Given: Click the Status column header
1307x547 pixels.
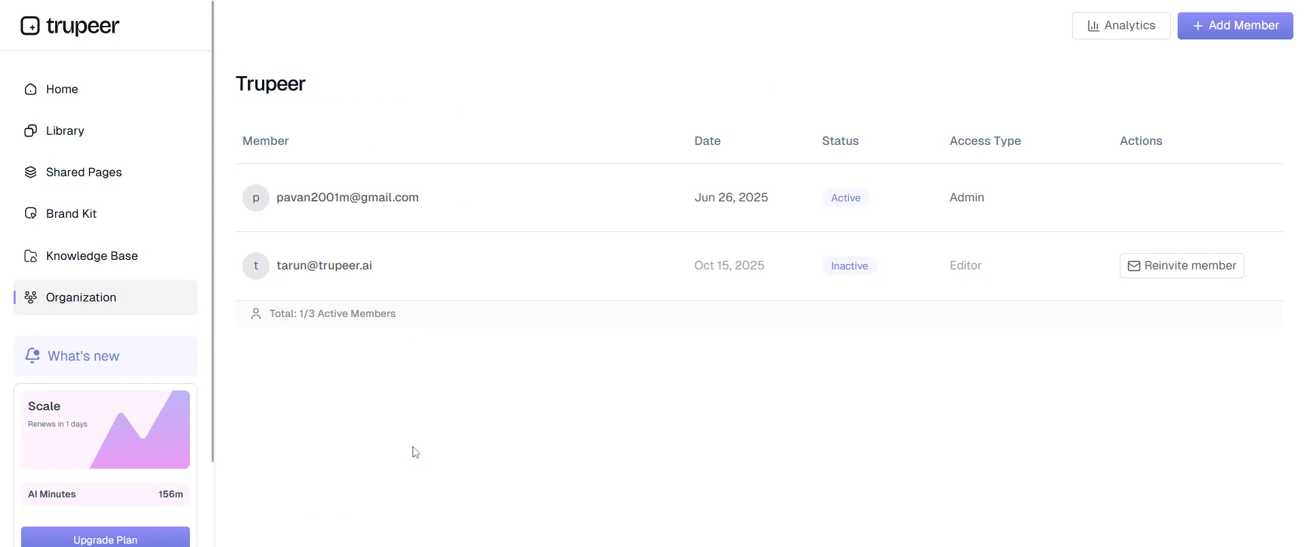Looking at the screenshot, I should click(840, 141).
